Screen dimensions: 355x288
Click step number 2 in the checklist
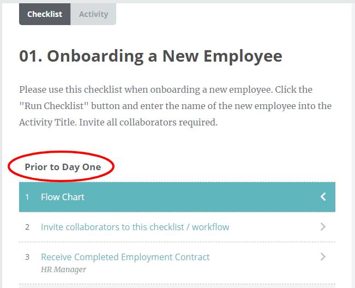point(27,227)
